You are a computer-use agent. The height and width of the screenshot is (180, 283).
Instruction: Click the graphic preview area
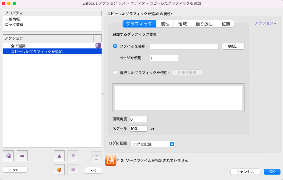[179, 98]
